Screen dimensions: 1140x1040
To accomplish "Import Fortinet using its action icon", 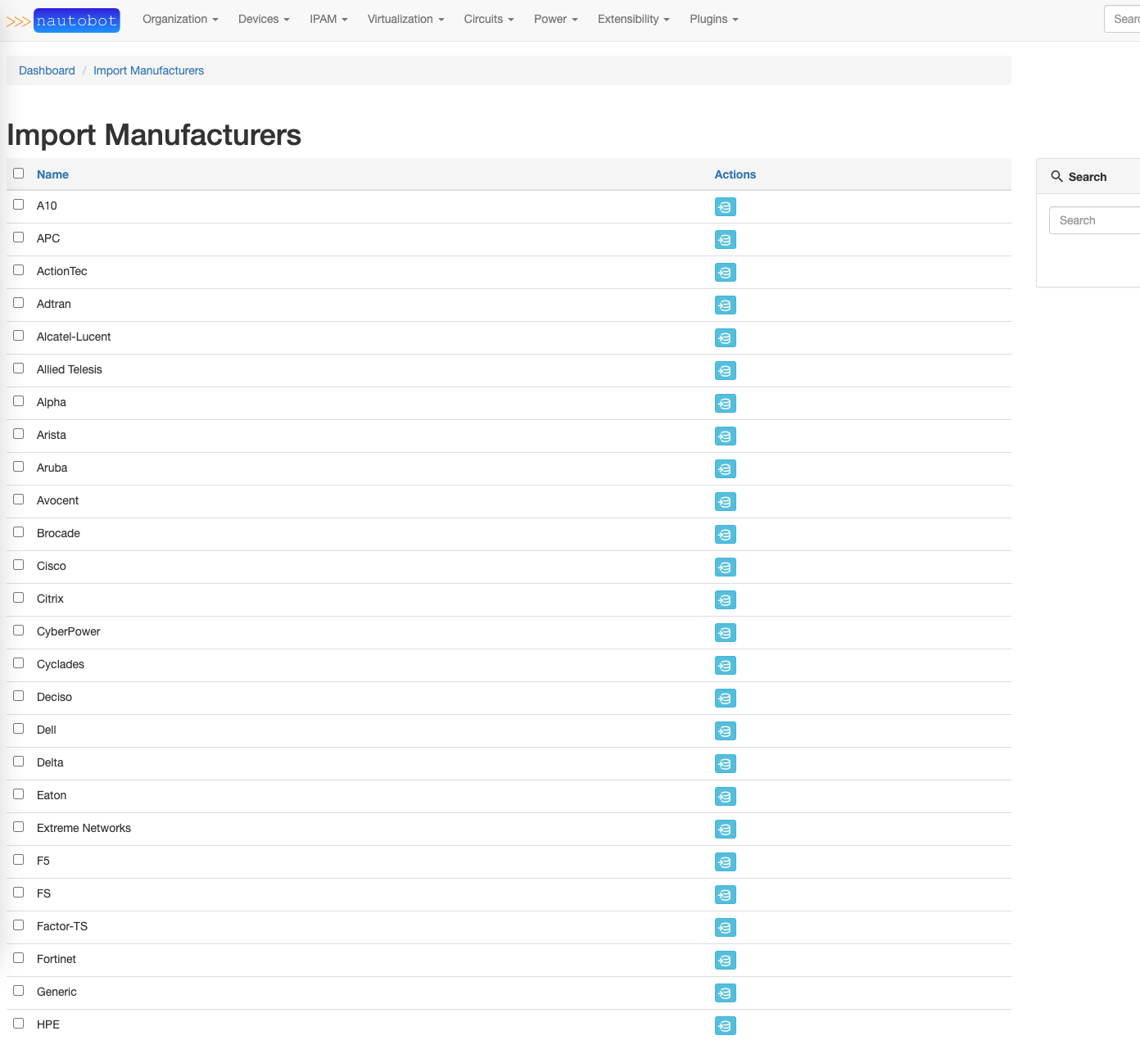I will 725,960.
